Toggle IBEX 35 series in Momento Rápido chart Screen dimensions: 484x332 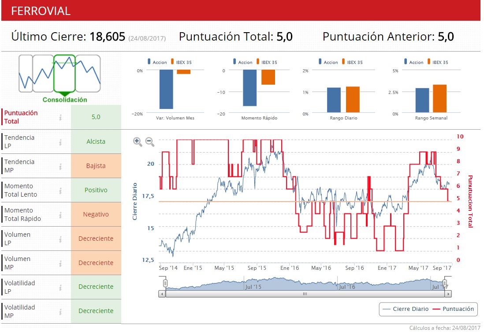pyautogui.click(x=267, y=62)
